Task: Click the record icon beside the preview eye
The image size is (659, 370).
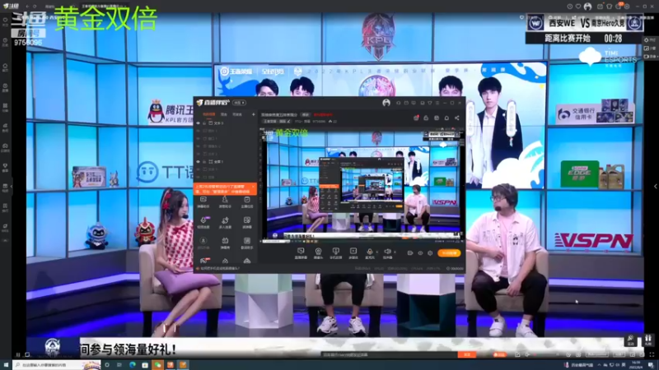Action: point(409,253)
